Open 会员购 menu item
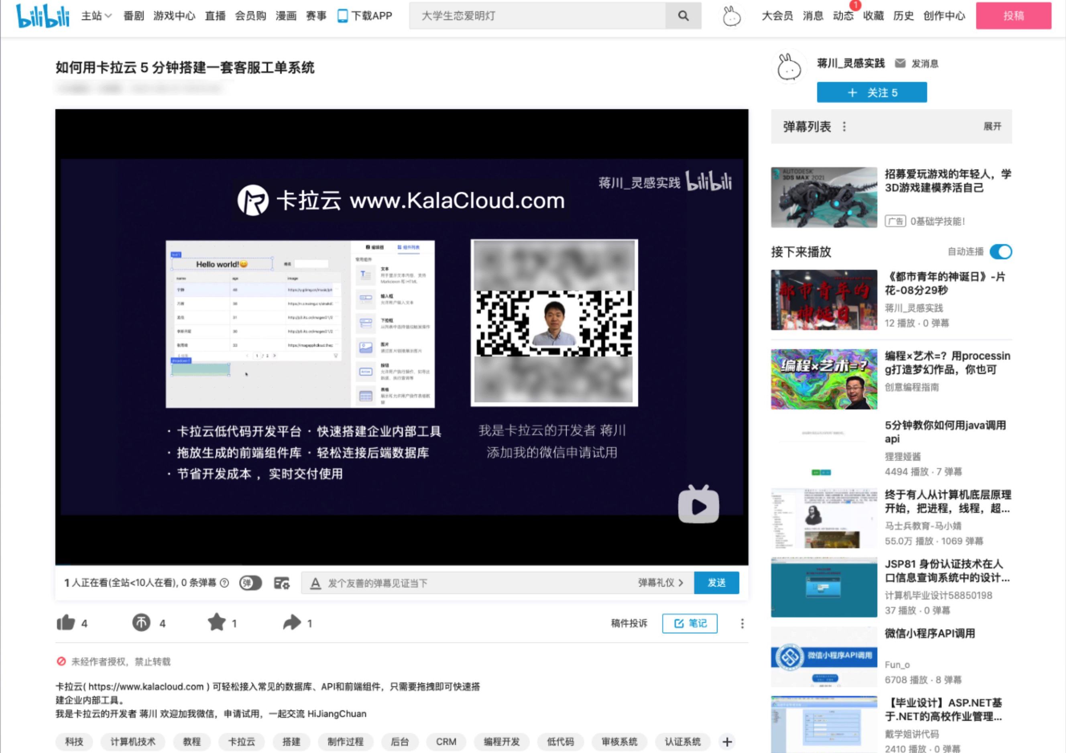 [250, 16]
